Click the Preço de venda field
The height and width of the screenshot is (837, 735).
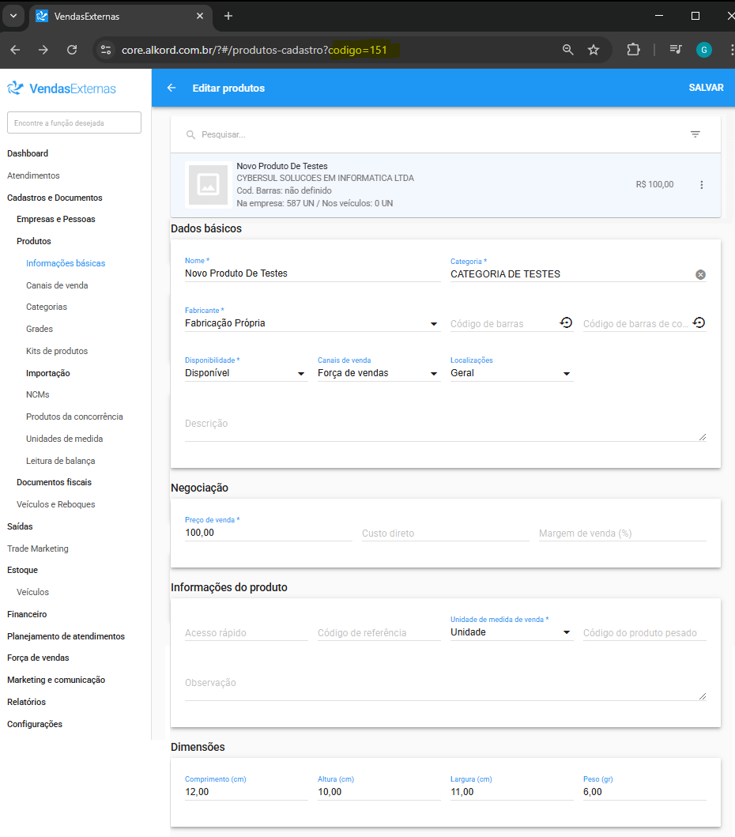[269, 533]
